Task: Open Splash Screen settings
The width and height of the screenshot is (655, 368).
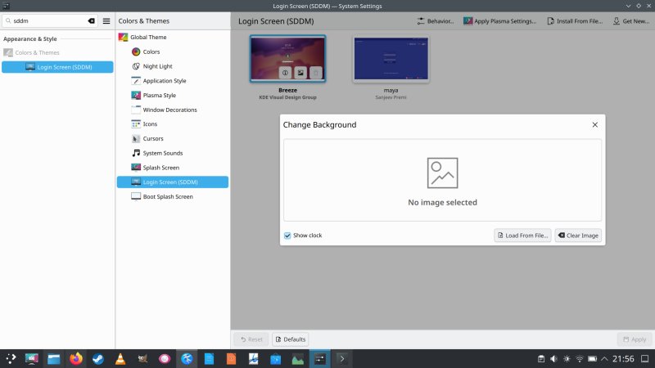Action: tap(173, 168)
